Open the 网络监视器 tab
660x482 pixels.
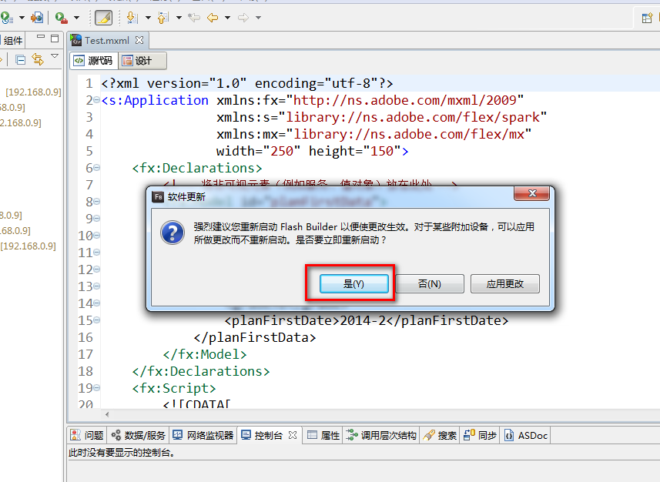[203, 435]
